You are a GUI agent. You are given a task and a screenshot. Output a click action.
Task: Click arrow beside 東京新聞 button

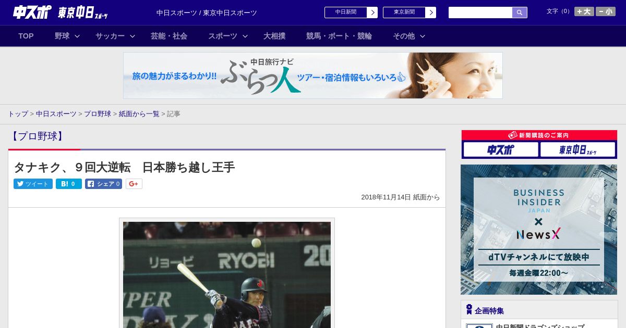pos(431,12)
